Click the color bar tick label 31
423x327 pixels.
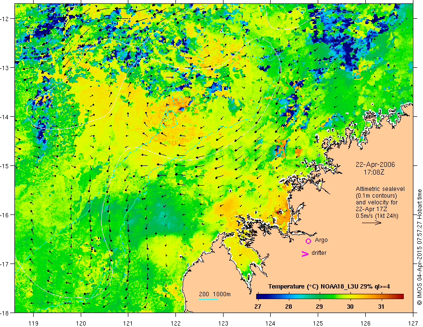pos(381,307)
